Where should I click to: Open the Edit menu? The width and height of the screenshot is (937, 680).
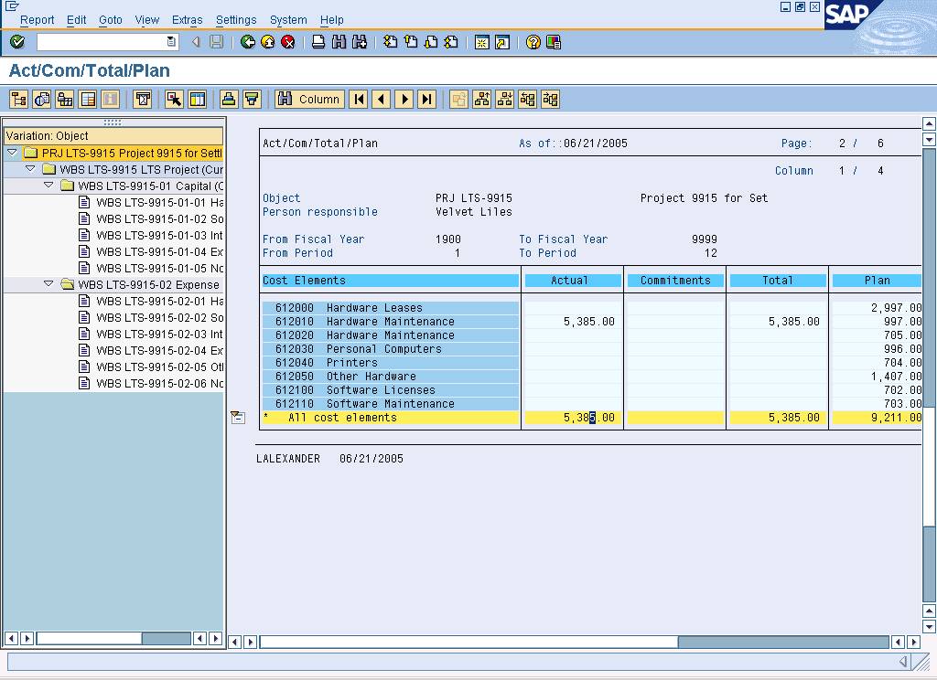(77, 20)
